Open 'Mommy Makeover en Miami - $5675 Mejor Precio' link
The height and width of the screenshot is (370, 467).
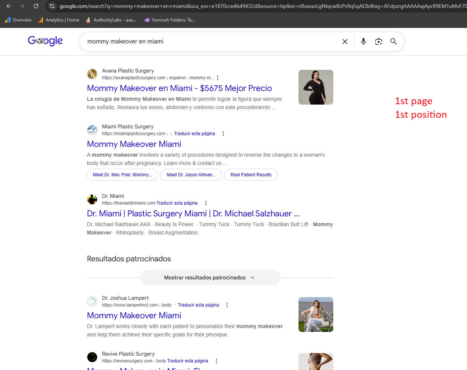(179, 88)
